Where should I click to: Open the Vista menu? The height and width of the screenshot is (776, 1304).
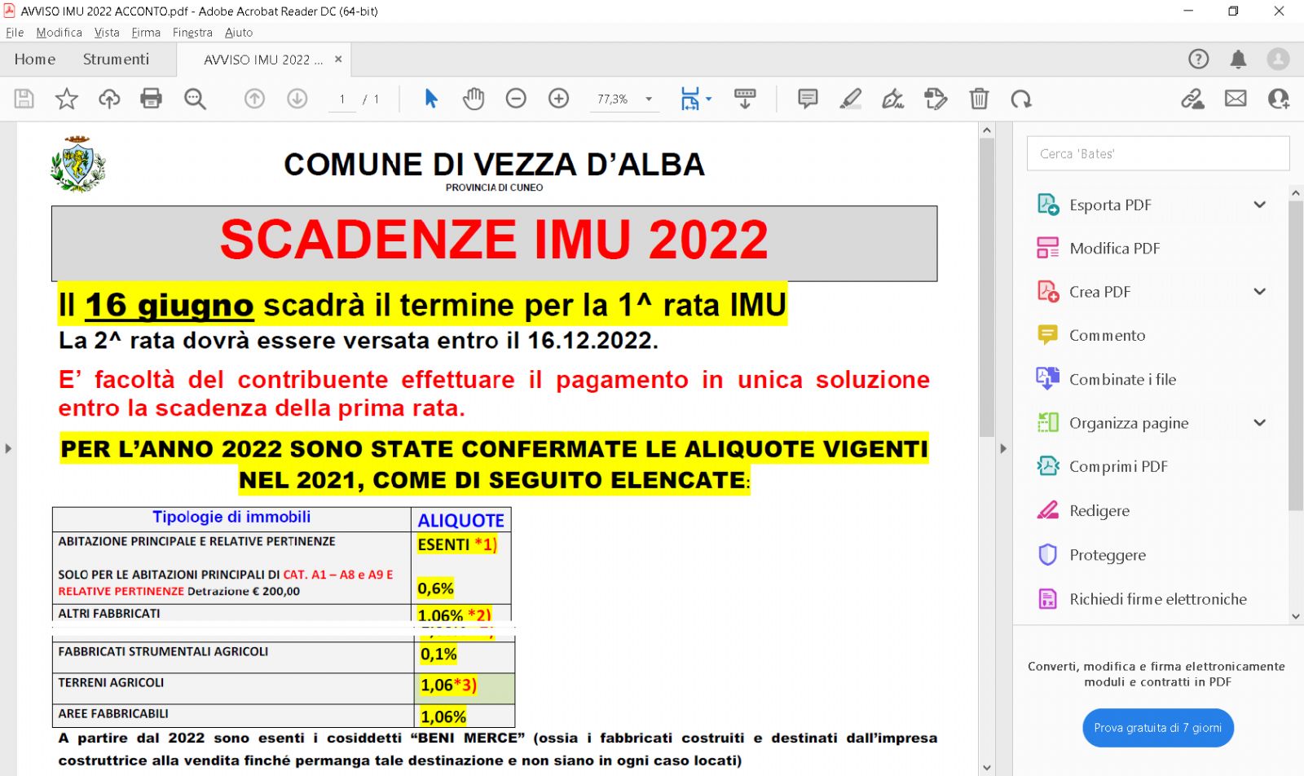tap(107, 33)
